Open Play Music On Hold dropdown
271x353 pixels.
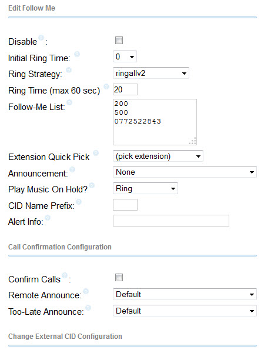point(145,188)
